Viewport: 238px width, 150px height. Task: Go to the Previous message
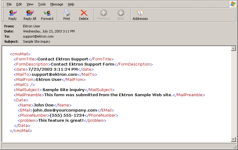point(104,15)
